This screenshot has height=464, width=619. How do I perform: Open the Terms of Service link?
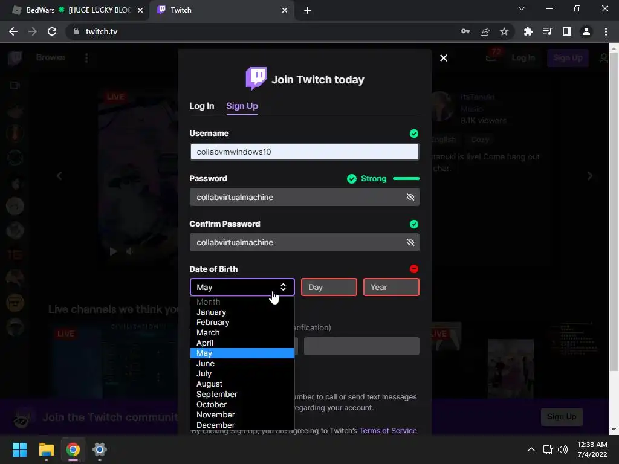[x=387, y=430]
